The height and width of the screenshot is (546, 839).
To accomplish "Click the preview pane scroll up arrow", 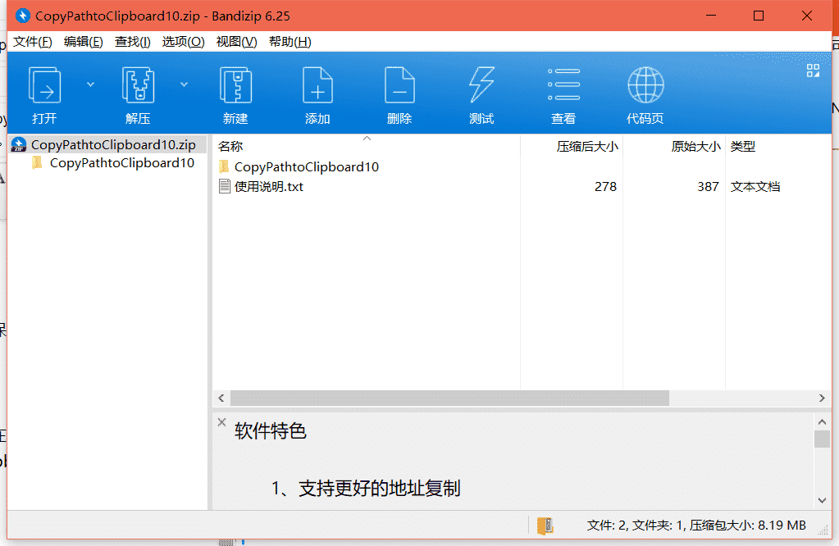I will [822, 422].
